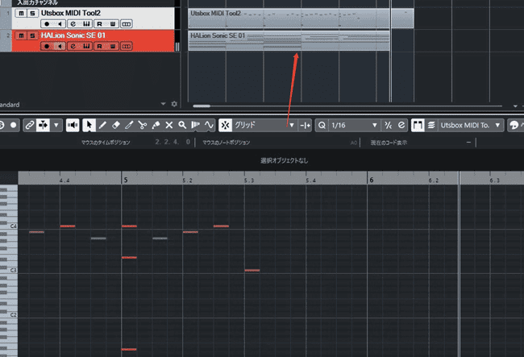Image resolution: width=524 pixels, height=357 pixels.
Task: Select the Mute X tool
Action: click(x=169, y=125)
